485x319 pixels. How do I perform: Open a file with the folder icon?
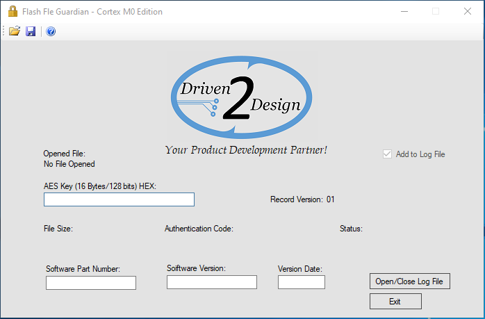coord(14,31)
